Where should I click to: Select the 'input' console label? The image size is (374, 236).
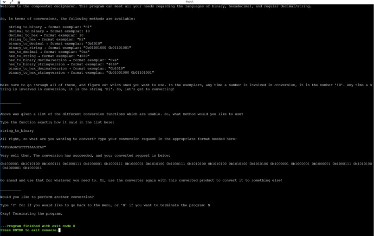189,2
